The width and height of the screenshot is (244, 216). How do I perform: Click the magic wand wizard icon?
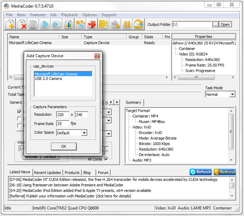(x=80, y=24)
